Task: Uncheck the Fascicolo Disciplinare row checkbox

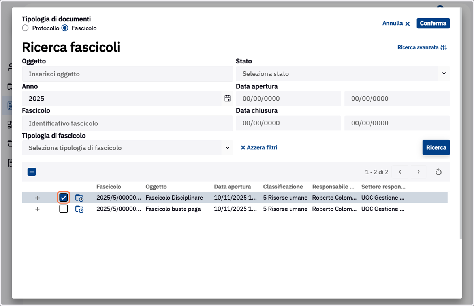Action: 64,198
